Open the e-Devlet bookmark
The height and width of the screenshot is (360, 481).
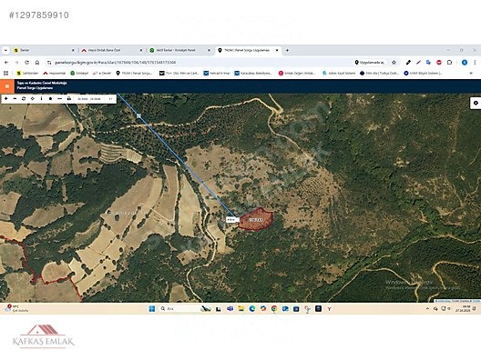[x=102, y=73]
